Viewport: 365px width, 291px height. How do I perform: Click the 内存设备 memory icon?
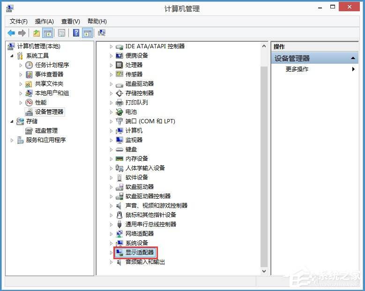click(119, 158)
